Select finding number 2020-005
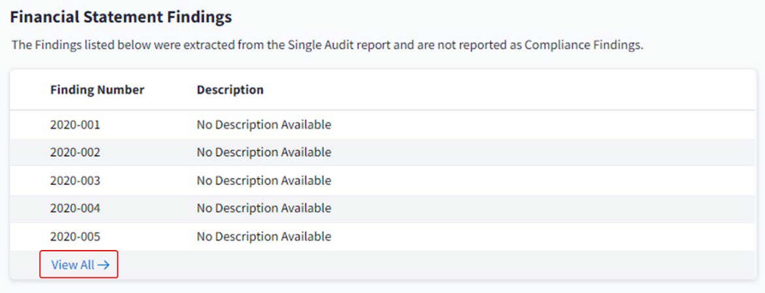765x293 pixels. coord(75,236)
